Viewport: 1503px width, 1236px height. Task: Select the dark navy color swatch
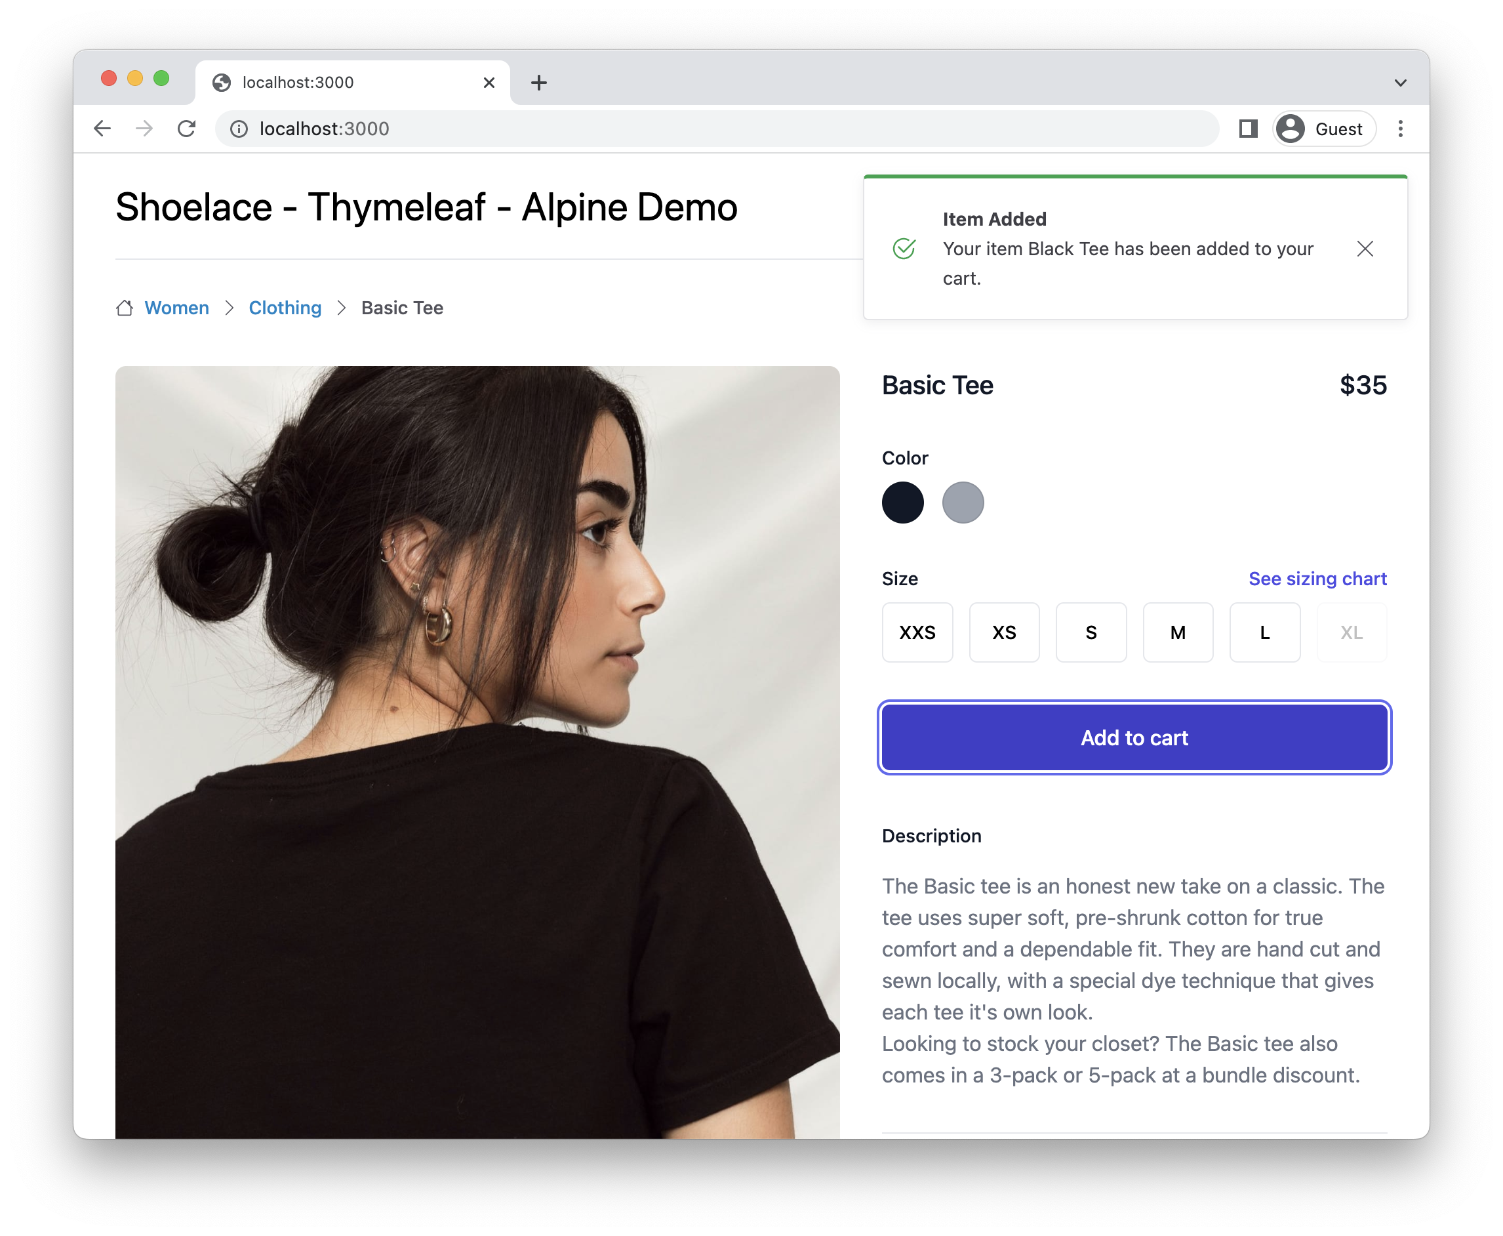coord(902,503)
